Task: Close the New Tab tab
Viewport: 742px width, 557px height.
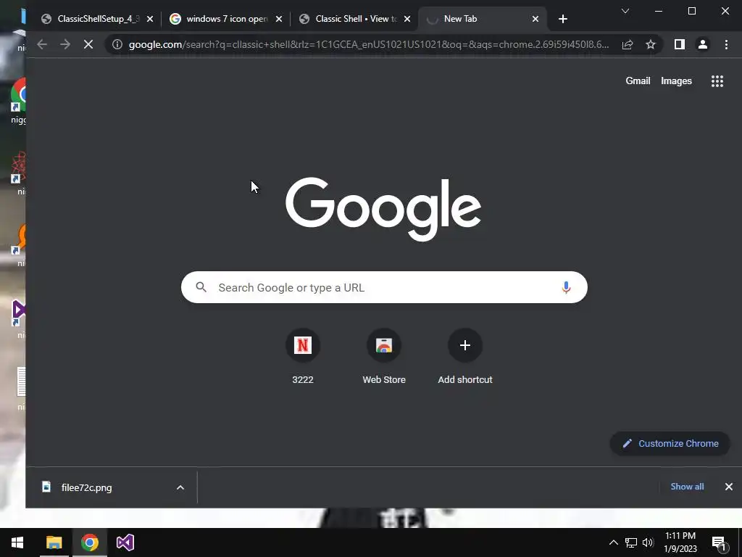Action: pos(535,19)
